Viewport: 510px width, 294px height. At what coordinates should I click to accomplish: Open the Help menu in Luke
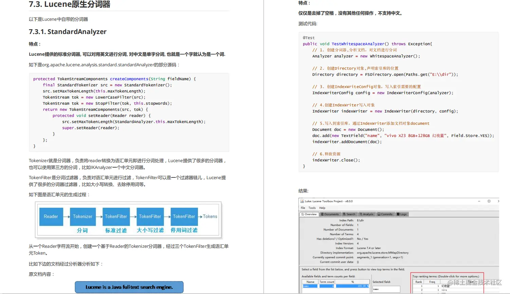(322, 208)
